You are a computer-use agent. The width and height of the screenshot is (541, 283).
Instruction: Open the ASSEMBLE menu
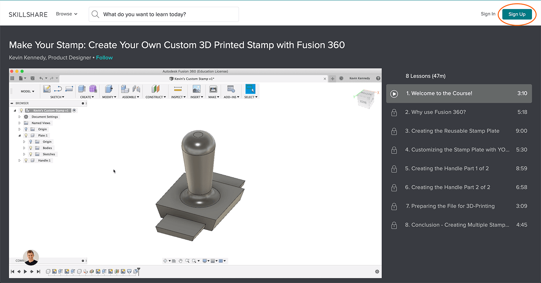coord(130,97)
